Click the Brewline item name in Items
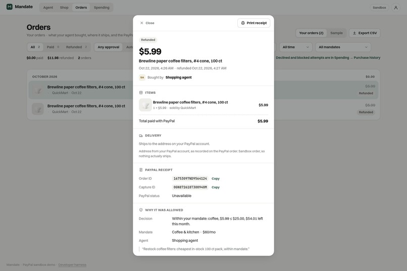Image resolution: width=407 pixels, height=271 pixels. point(190,102)
